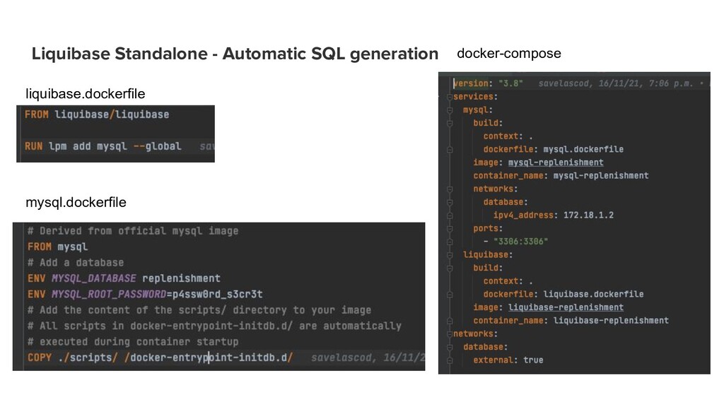Image resolution: width=724 pixels, height=407 pixels.
Task: Click comment All scripts in docker-entrypoint-initdb.d/
Action: click(x=215, y=326)
